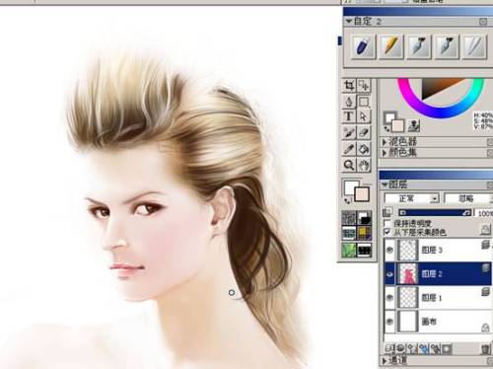
Task: Select the Cloner tool left of the Eraser
Action: [x=349, y=133]
